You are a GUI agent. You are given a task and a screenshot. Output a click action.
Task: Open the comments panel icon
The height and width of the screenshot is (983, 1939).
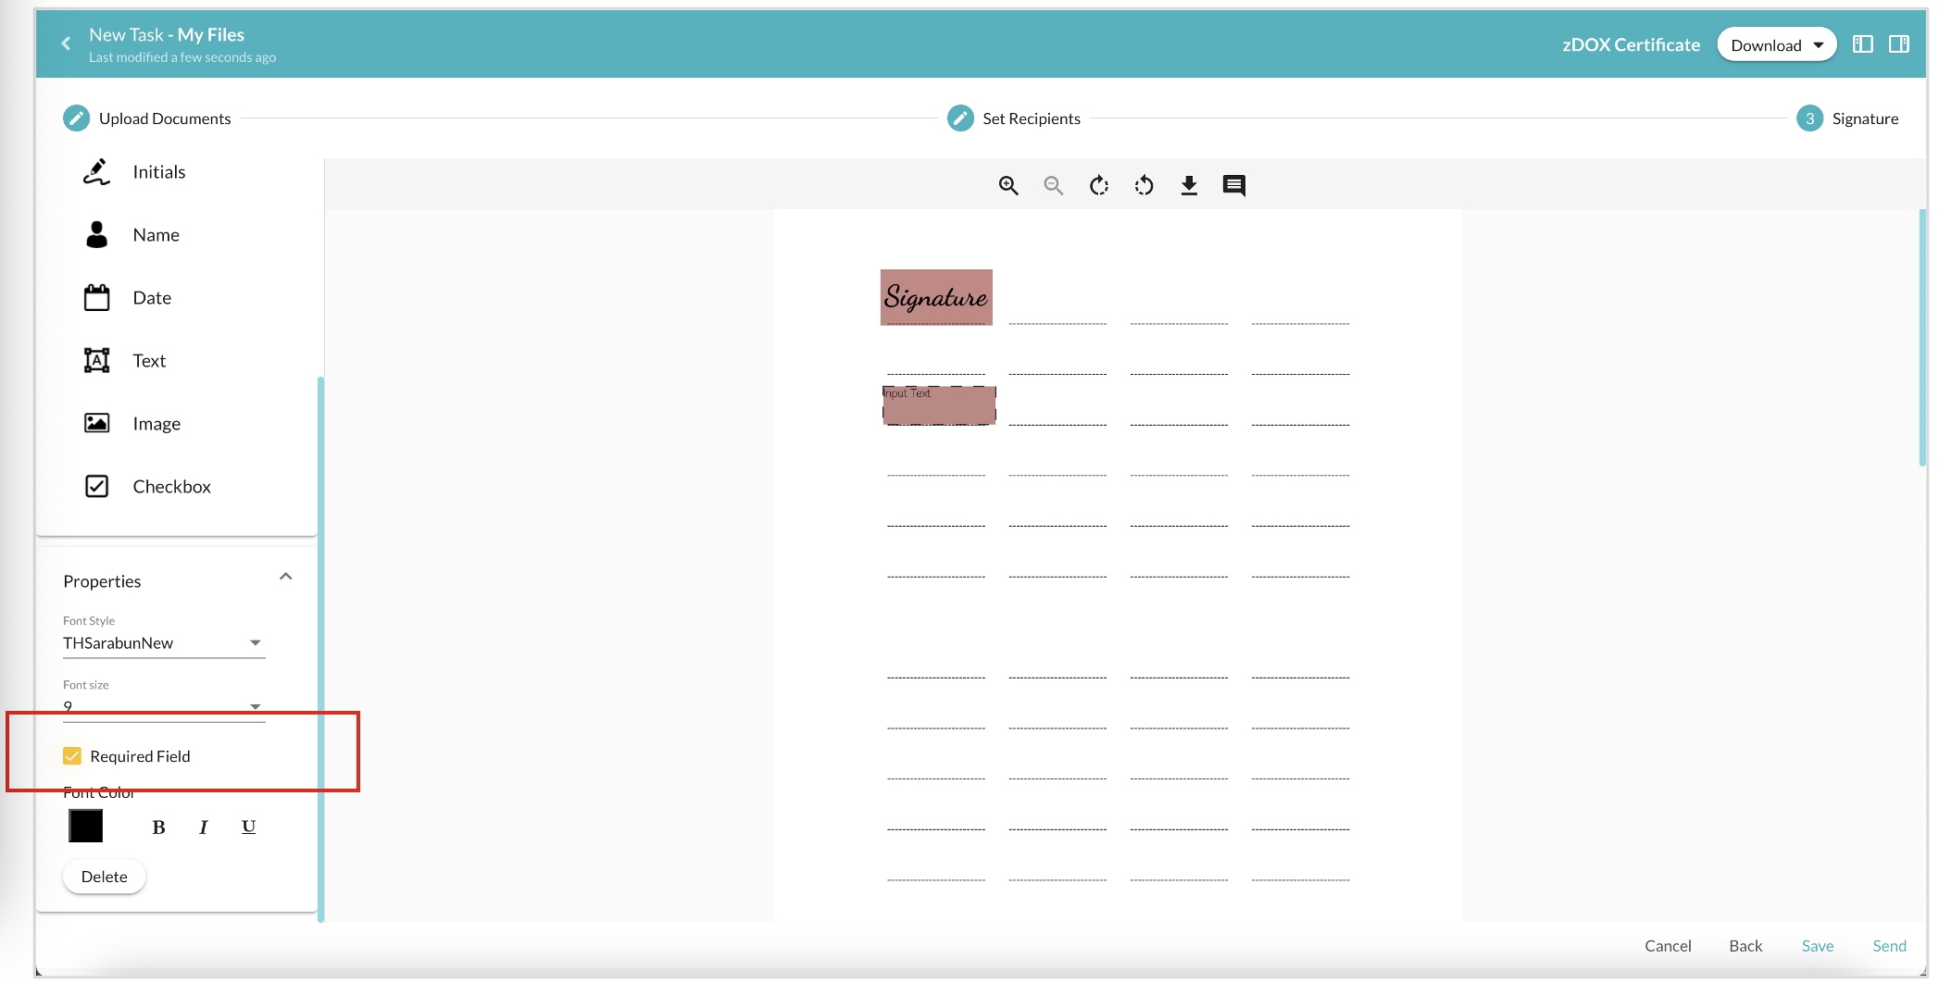[1234, 186]
